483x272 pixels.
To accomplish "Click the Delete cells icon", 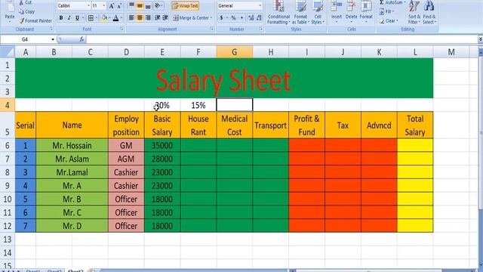I will point(351,6).
